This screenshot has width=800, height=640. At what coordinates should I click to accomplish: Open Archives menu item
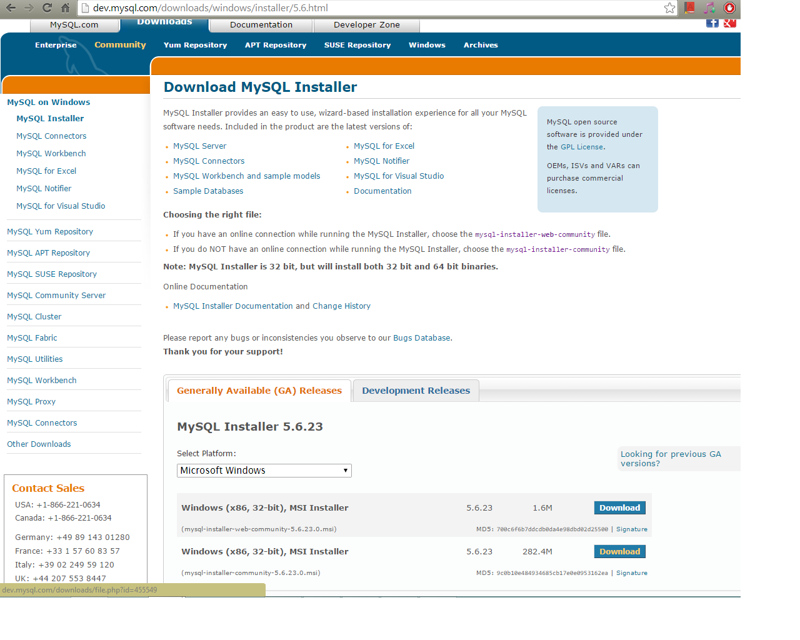(x=481, y=45)
